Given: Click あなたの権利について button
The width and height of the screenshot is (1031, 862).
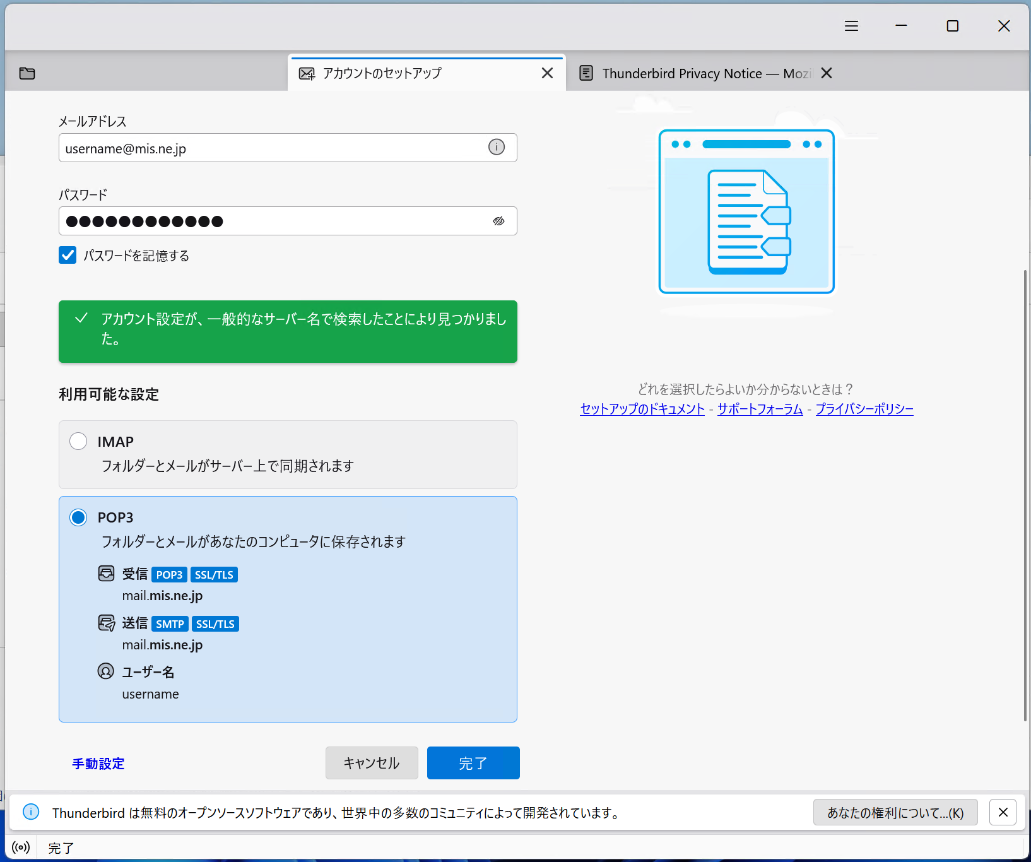Looking at the screenshot, I should click(x=895, y=812).
